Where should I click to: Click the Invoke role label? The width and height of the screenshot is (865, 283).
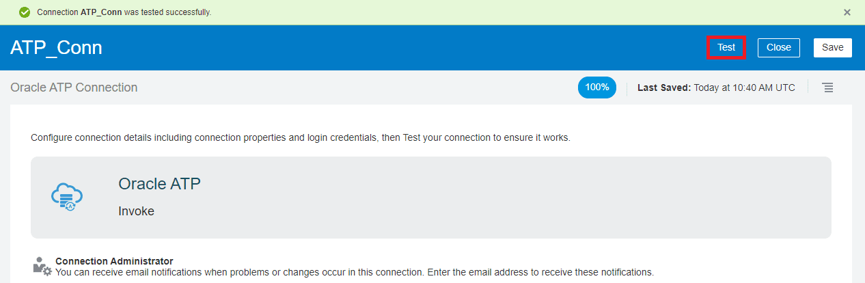[136, 211]
